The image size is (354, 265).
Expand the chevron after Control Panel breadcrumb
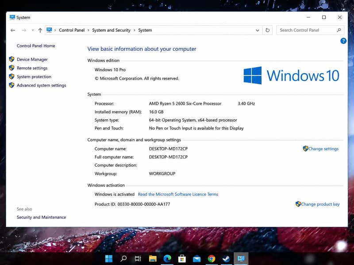[88, 30]
